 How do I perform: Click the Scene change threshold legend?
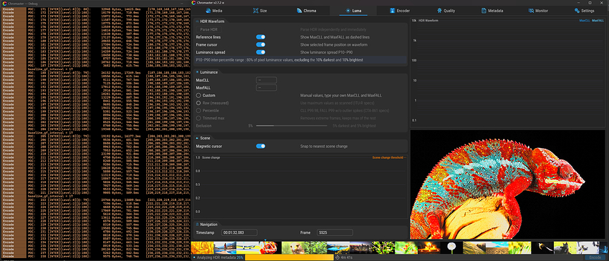coord(389,157)
